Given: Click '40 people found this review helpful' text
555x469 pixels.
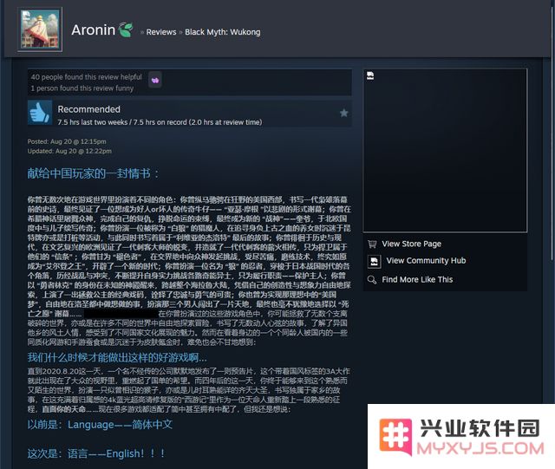Looking at the screenshot, I should [x=87, y=77].
